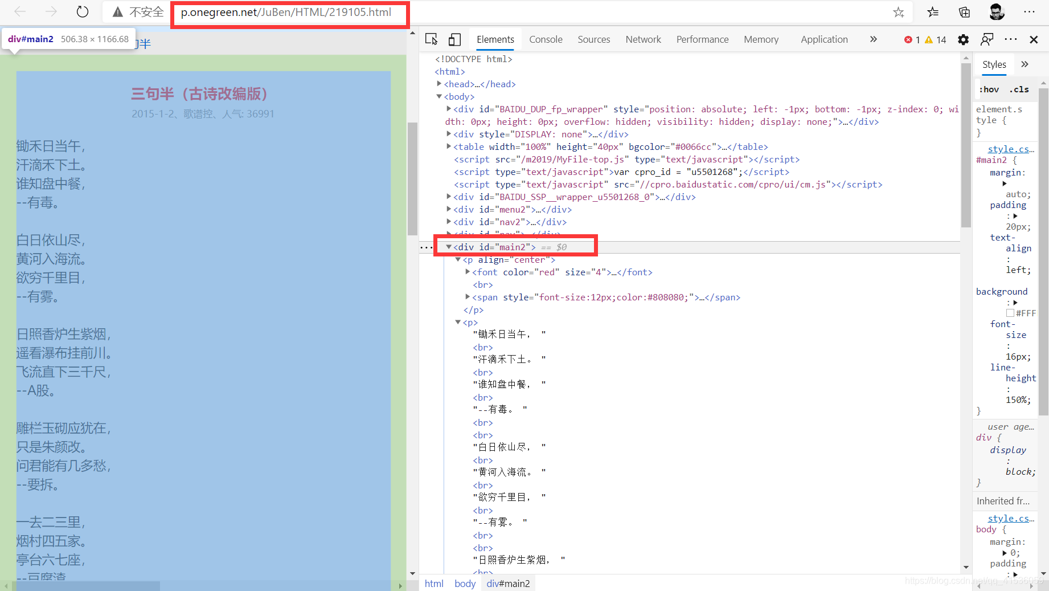The height and width of the screenshot is (591, 1049).
Task: Expand the DISPLAY: none div
Action: click(x=449, y=134)
